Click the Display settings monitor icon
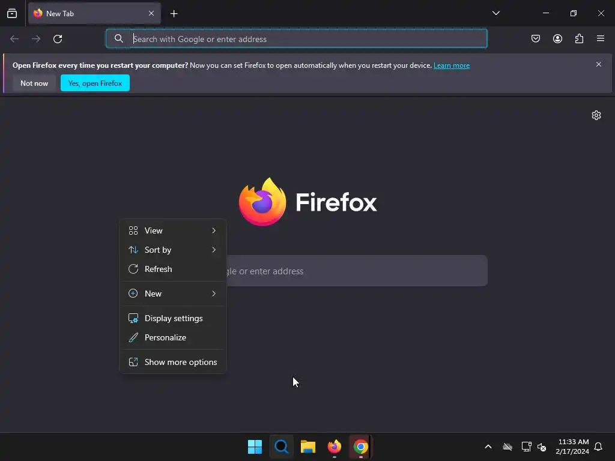Screen dimensions: 615x461 (x=133, y=318)
